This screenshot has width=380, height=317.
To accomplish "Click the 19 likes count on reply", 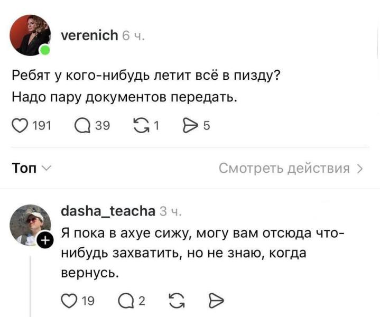I will tap(88, 302).
